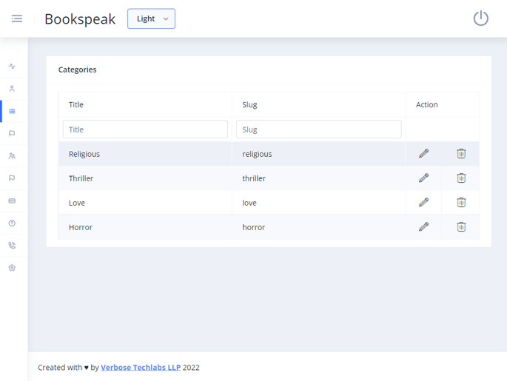
Task: Focus the Slug filter field
Action: coord(319,129)
